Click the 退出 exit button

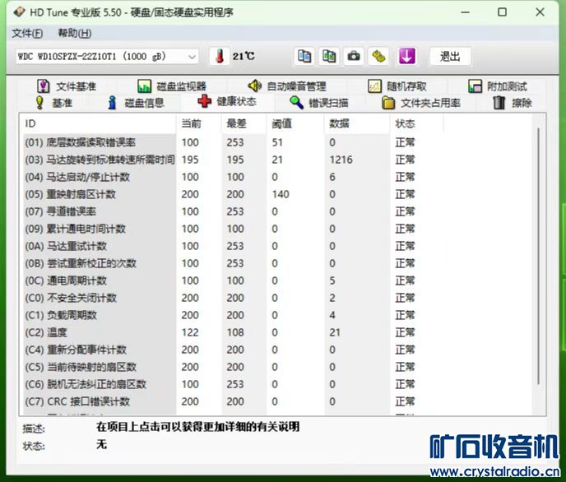[x=450, y=56]
